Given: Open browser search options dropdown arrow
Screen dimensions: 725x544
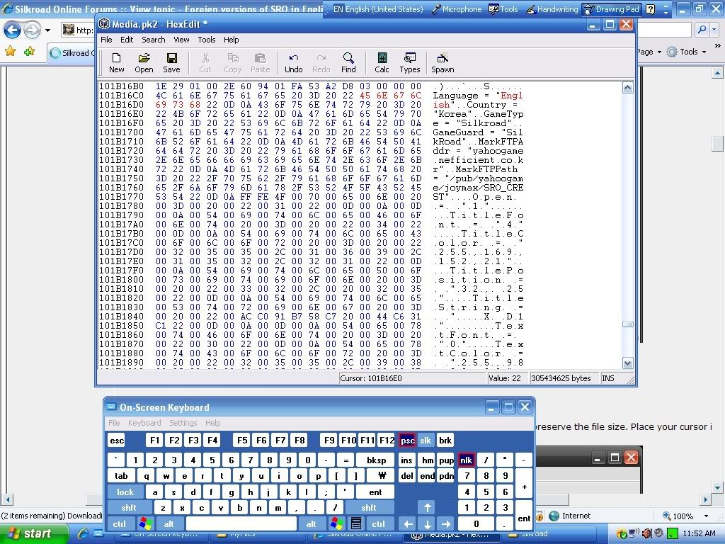Looking at the screenshot, I should pyautogui.click(x=715, y=30).
